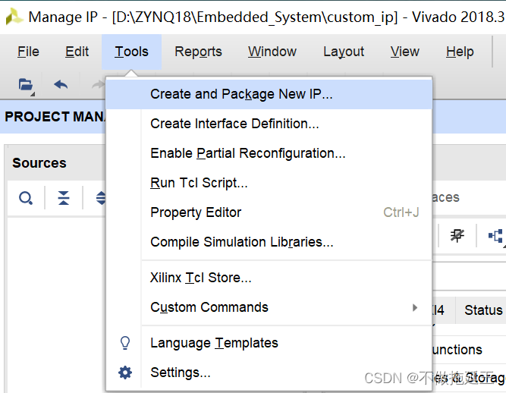Choose Run Tcl Script from menu
This screenshot has width=506, height=393.
[x=269, y=183]
